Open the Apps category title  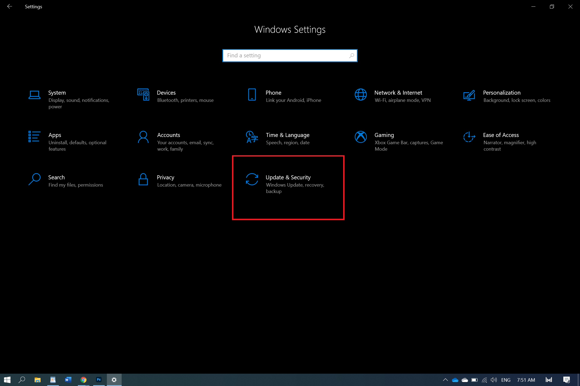click(x=55, y=135)
